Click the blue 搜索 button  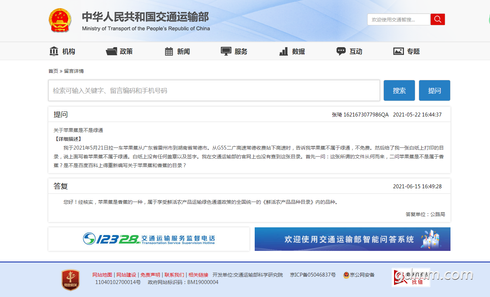pos(399,90)
